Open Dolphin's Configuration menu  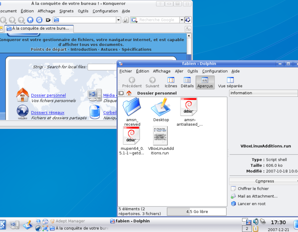[x=215, y=71]
